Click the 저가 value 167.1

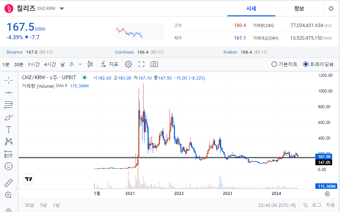240,38
